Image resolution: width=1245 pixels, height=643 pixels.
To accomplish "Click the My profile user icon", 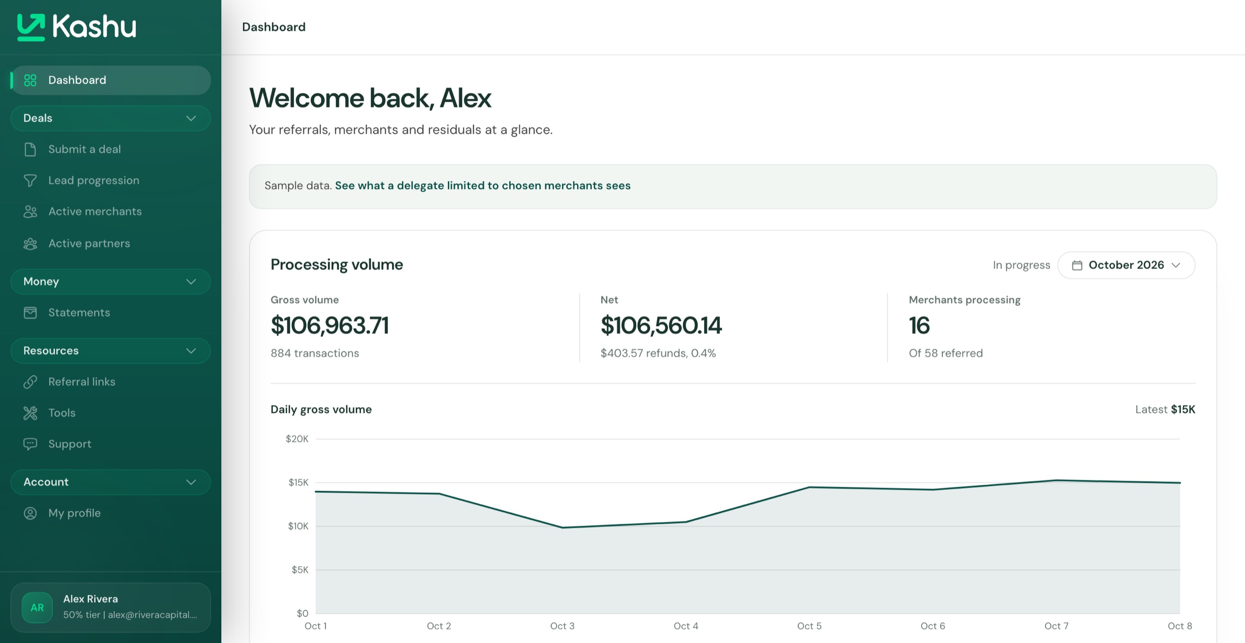I will pos(30,513).
